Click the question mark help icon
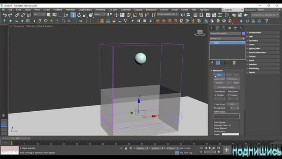The height and width of the screenshot is (159, 282). (x=267, y=21)
